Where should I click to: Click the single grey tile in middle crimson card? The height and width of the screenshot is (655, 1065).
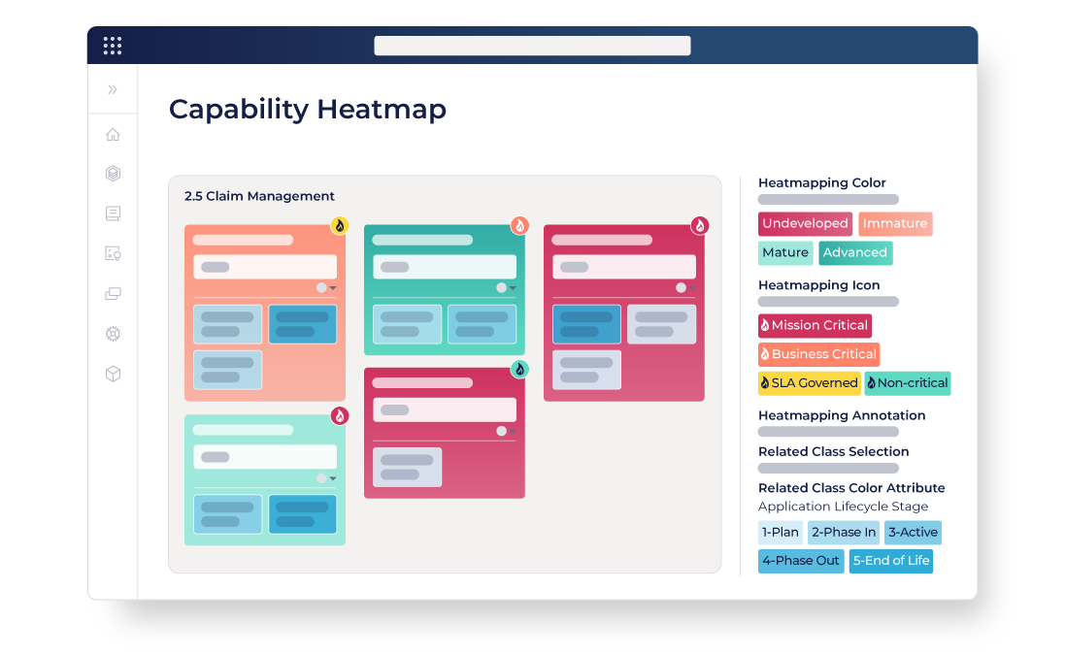pos(408,467)
